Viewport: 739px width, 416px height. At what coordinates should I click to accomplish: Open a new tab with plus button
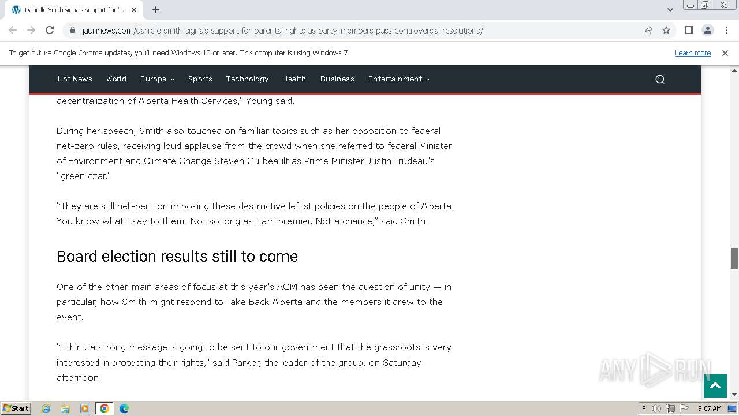click(x=156, y=10)
